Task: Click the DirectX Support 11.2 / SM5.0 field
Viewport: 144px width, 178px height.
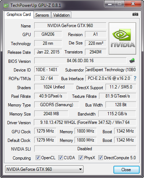Action: (121, 87)
